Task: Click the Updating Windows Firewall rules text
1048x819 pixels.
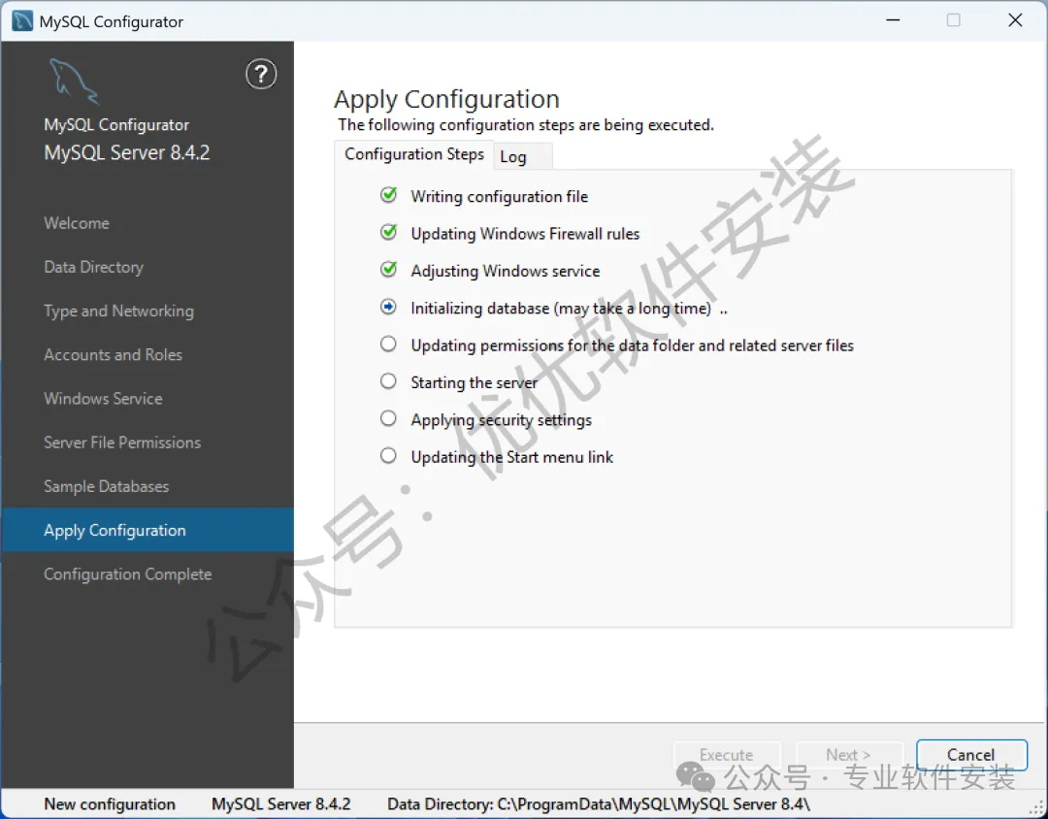Action: [525, 233]
